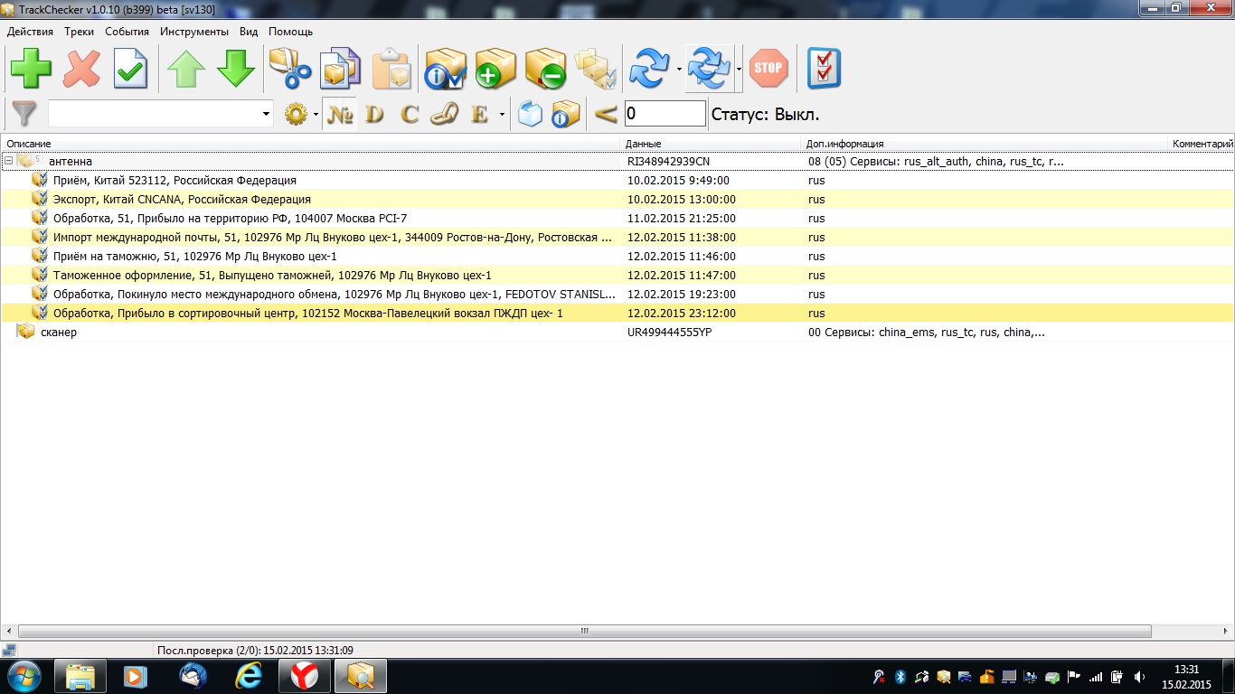Viewport: 1235px width, 694px height.
Task: Click the numeric field showing 0
Action: point(665,114)
